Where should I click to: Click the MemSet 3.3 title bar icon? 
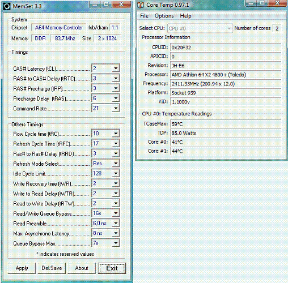click(7, 6)
